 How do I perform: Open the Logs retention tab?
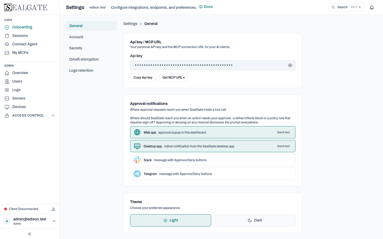[x=91, y=71]
